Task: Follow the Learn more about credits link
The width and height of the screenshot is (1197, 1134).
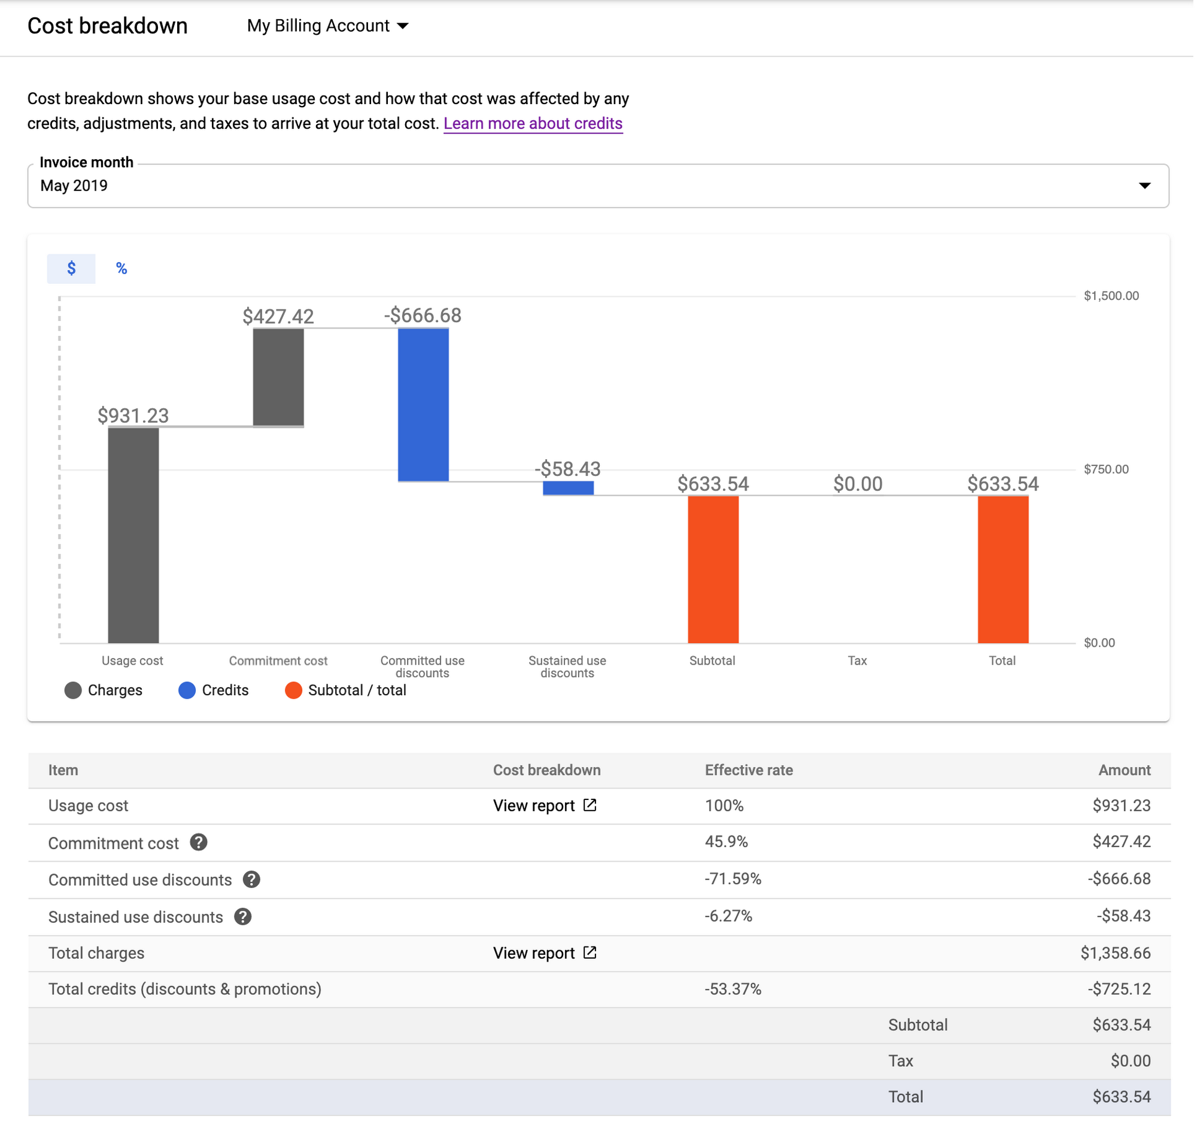Action: (534, 124)
